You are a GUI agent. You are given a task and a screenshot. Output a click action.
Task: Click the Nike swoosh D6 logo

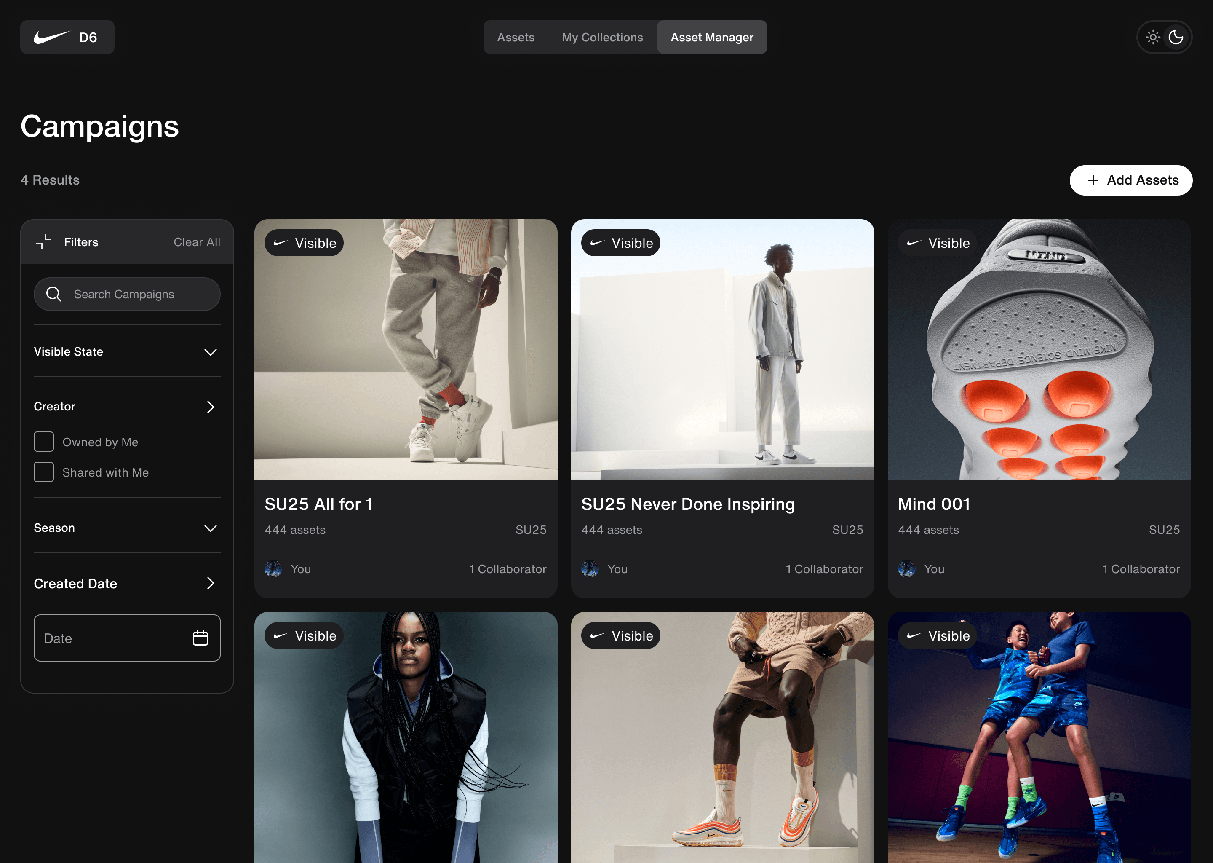point(67,37)
